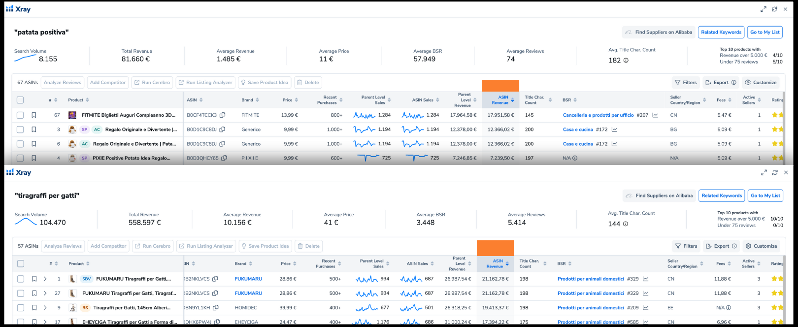The height and width of the screenshot is (327, 798).
Task: Copy ASIN B0CF4TCCK3 using its copy icon
Action: [x=223, y=115]
